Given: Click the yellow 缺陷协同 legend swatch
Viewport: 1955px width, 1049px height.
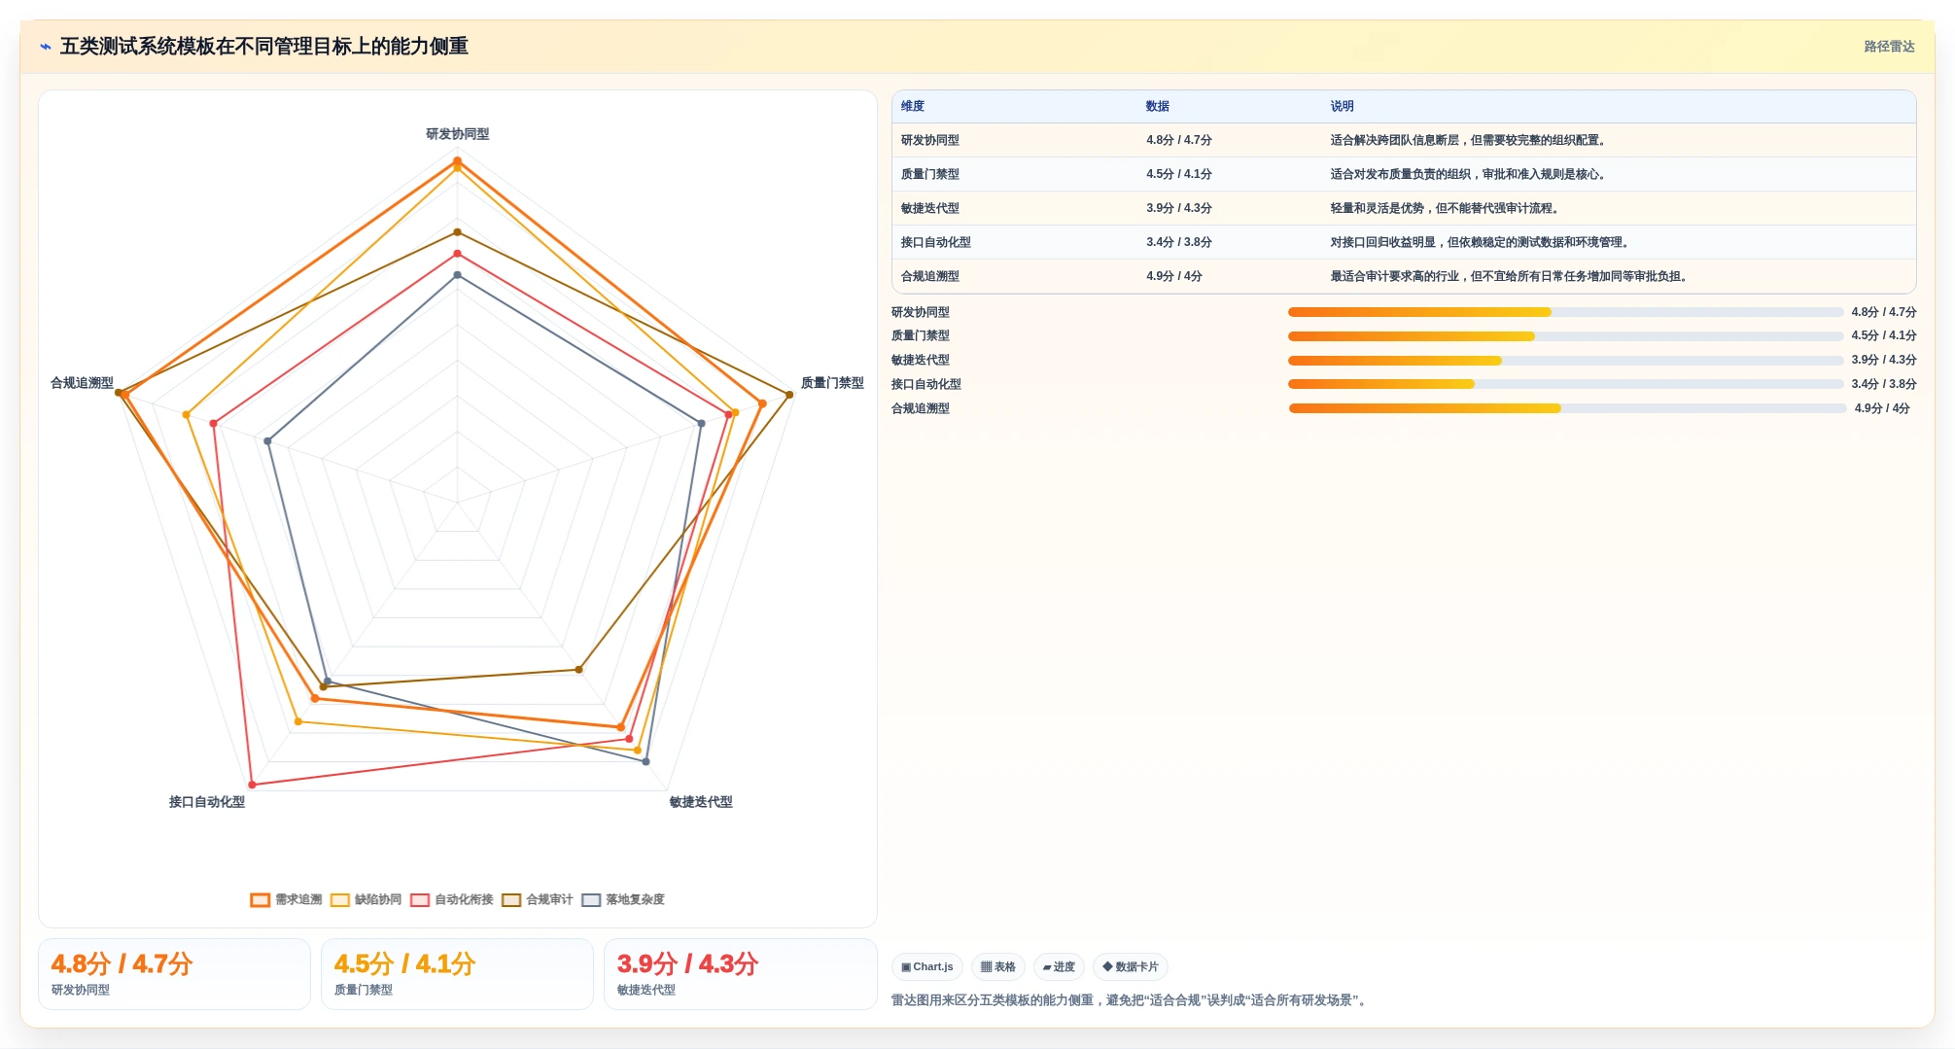Looking at the screenshot, I should [x=340, y=899].
